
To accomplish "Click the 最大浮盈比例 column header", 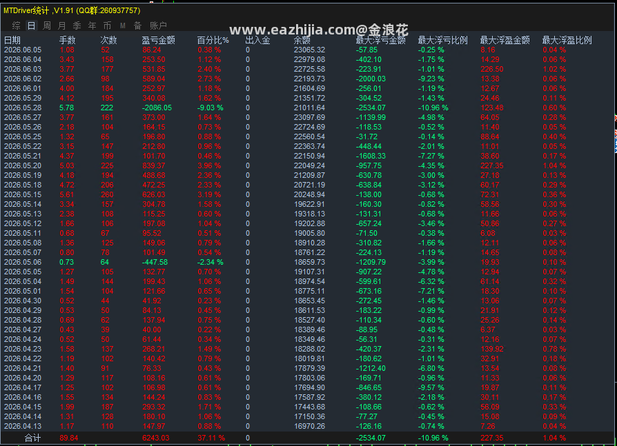I will (x=567, y=40).
